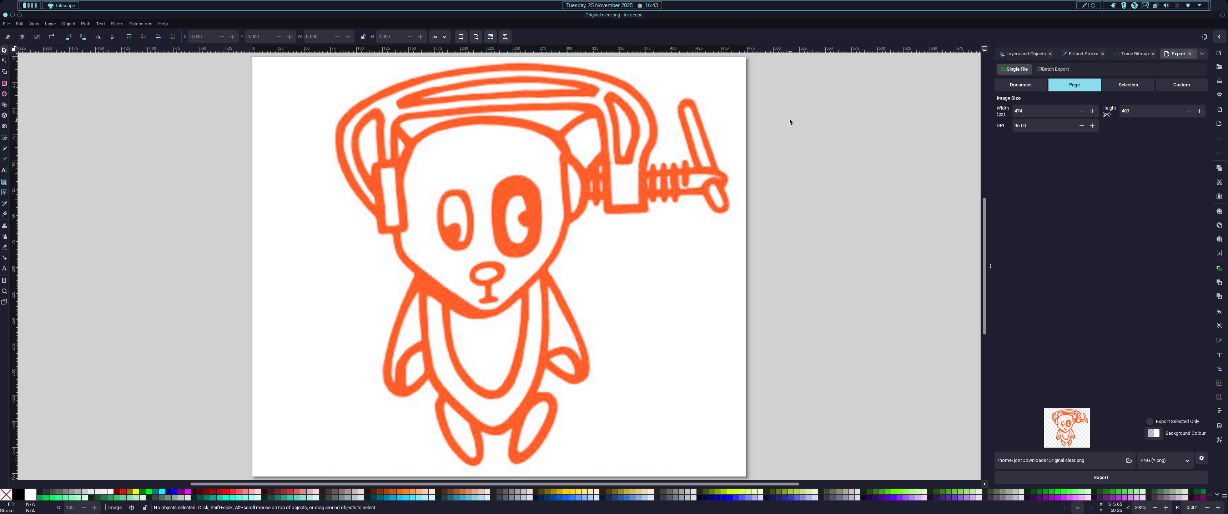
Task: Enable Export Selected Only option
Action: pyautogui.click(x=1149, y=422)
